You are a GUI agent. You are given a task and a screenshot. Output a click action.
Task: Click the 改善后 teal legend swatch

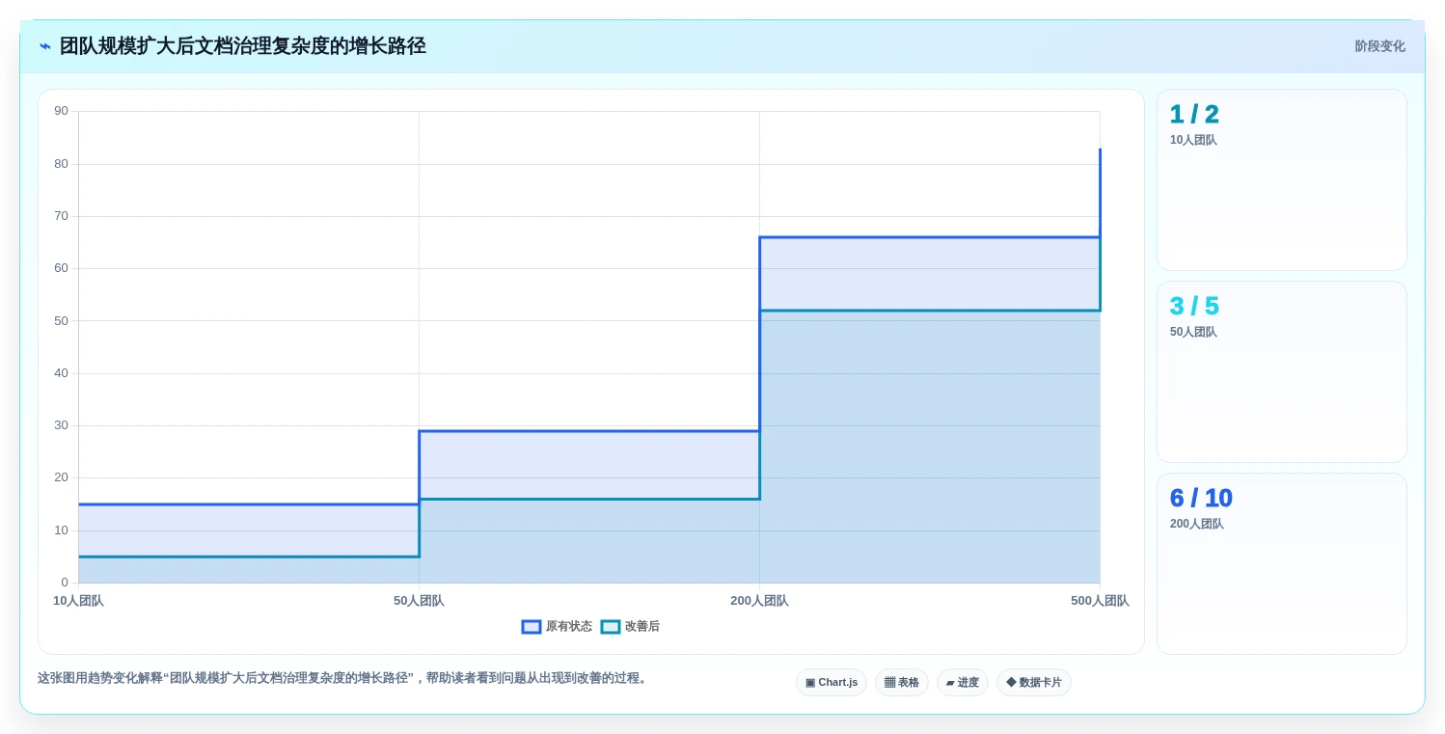click(611, 627)
